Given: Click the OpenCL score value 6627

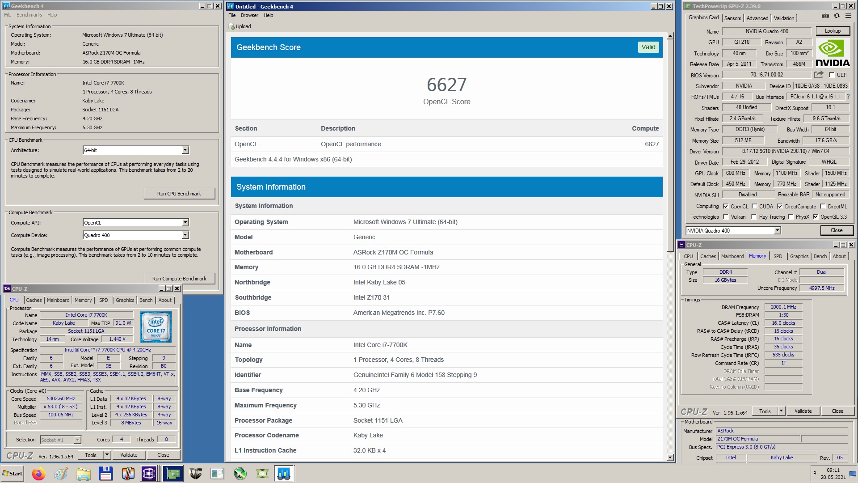Looking at the screenshot, I should pyautogui.click(x=446, y=85).
